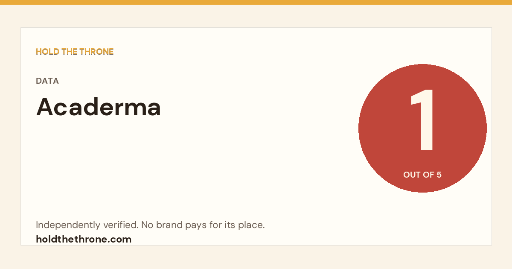Click the red score circle
The height and width of the screenshot is (269, 512).
click(x=422, y=128)
